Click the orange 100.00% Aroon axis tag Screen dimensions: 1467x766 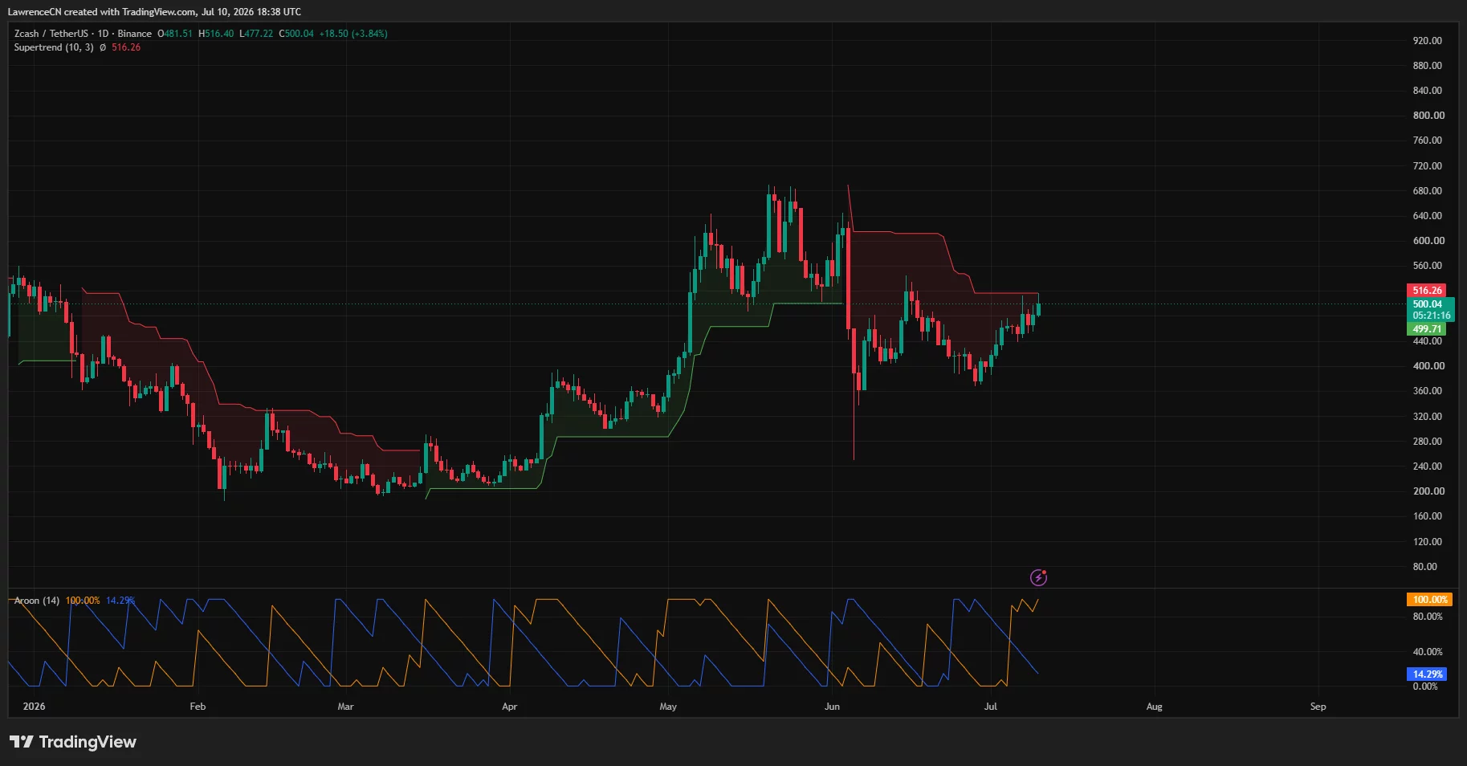click(x=1429, y=600)
